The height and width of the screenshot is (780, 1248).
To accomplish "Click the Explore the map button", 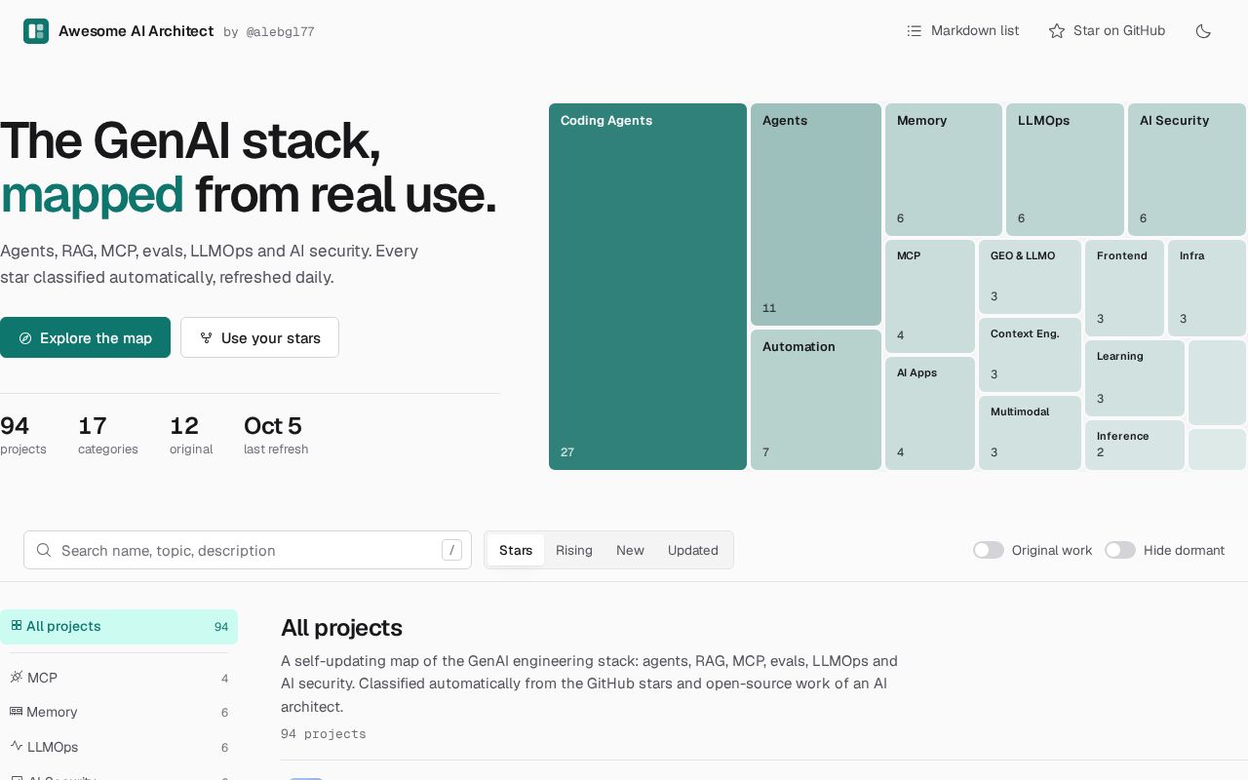I will click(x=85, y=337).
